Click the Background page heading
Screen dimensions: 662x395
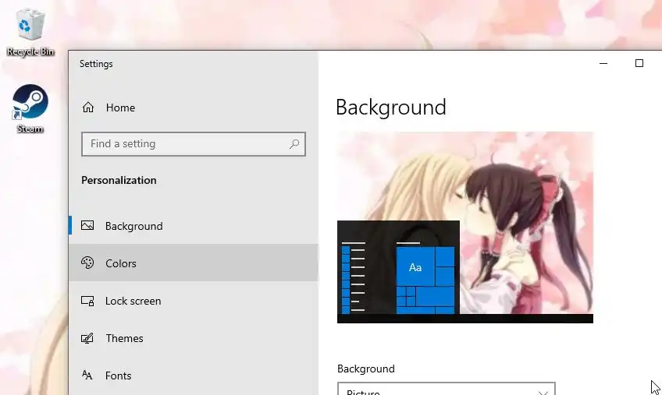click(x=391, y=107)
